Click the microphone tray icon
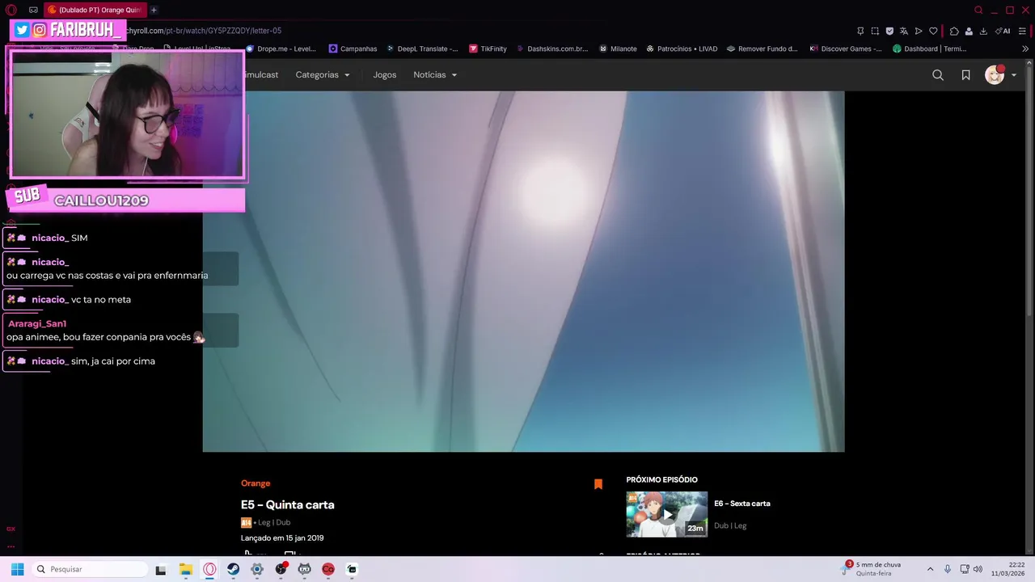The height and width of the screenshot is (582, 1035). [x=948, y=569]
